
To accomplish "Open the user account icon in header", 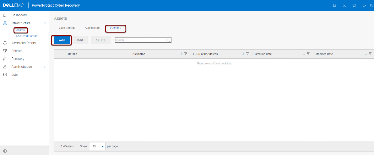I will (x=344, y=5).
